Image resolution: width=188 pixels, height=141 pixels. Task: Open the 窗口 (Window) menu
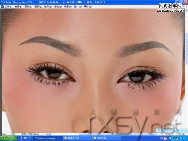(x=78, y=6)
